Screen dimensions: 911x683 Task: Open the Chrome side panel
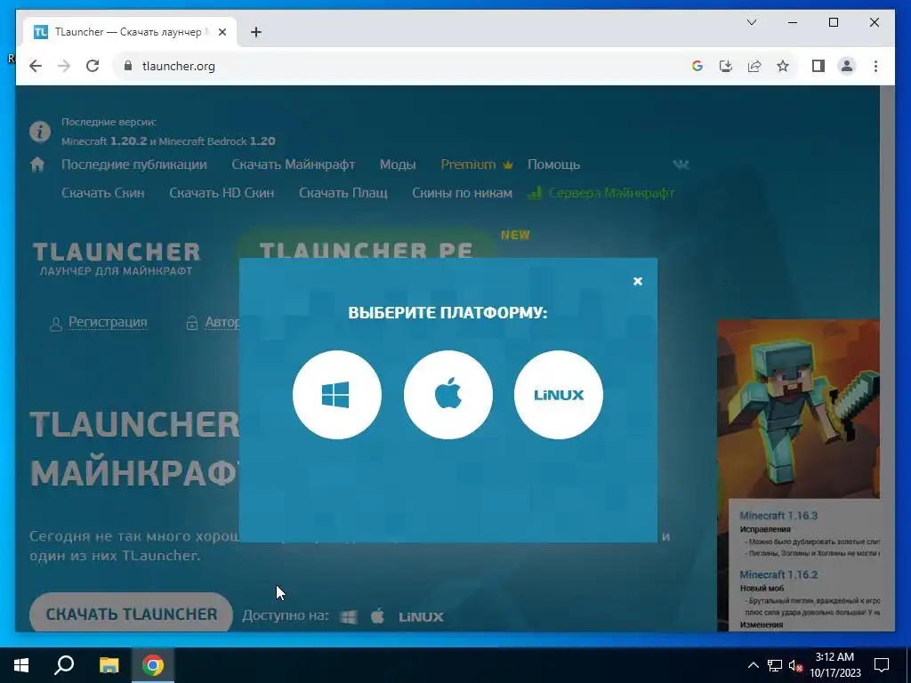click(818, 66)
